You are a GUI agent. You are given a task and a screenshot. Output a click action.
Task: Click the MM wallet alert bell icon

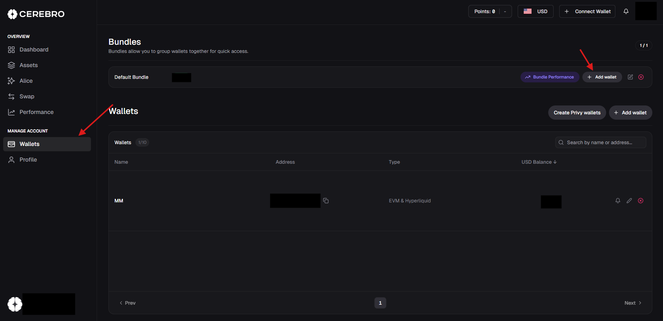tap(618, 201)
